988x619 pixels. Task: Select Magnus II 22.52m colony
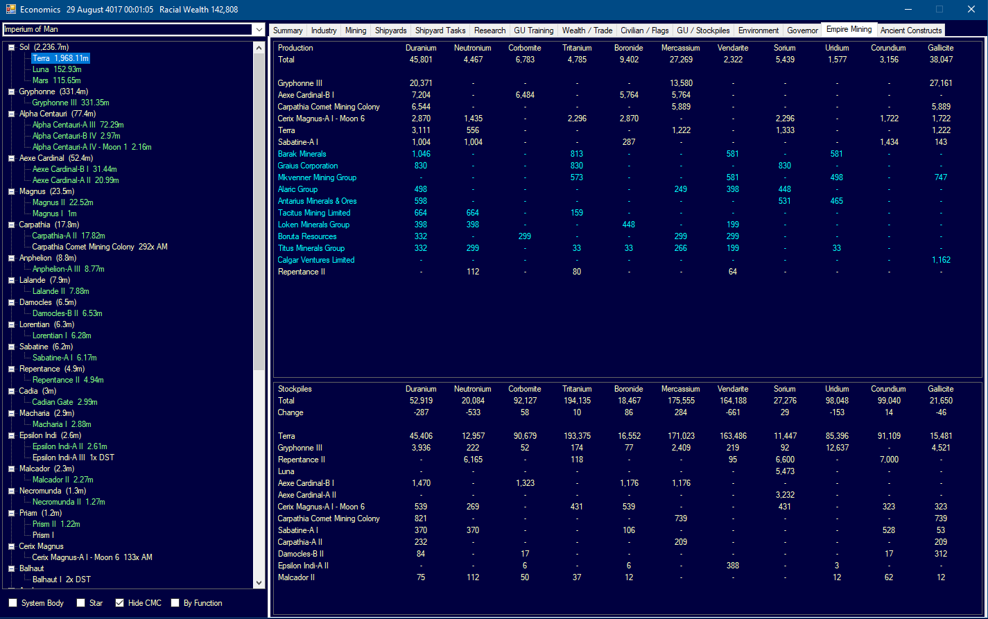[63, 202]
